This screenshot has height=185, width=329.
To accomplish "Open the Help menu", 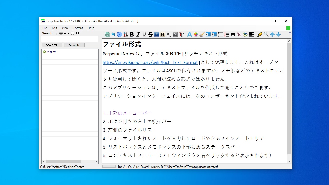I will click(x=91, y=28).
